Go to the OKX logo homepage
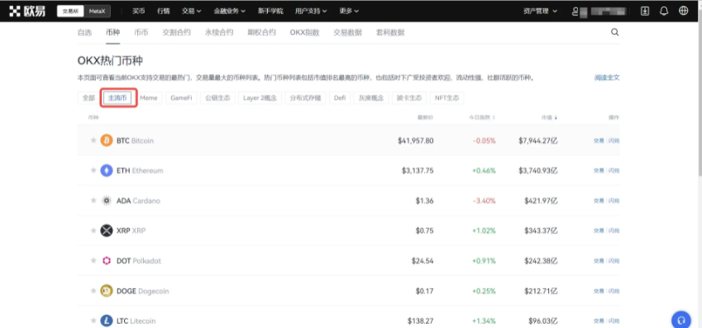The image size is (702, 328). point(26,12)
